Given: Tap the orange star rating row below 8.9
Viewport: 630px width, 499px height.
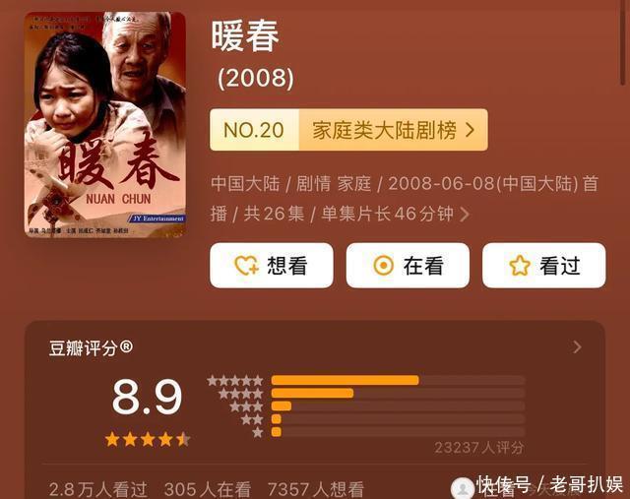Looking at the screenshot, I should (147, 440).
